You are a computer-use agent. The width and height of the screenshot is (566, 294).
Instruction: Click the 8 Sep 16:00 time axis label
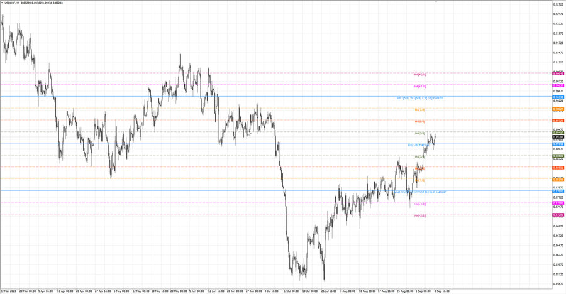(x=442, y=291)
